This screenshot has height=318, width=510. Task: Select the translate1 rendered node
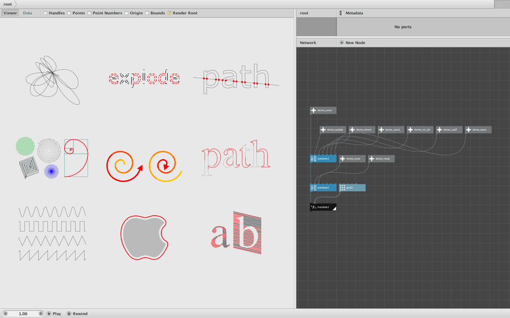point(323,207)
